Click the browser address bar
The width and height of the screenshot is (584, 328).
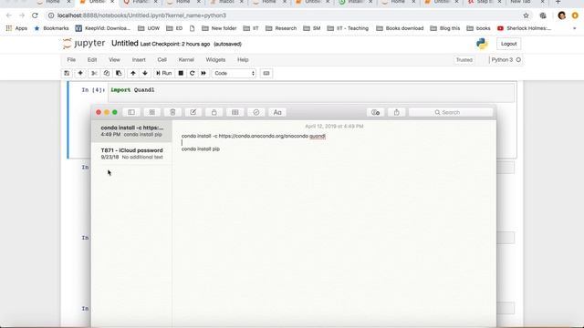click(285, 15)
